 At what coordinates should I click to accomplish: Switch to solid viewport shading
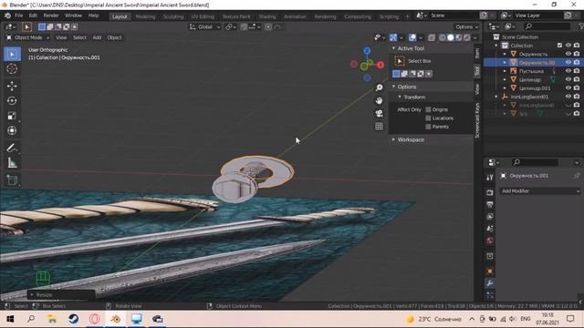point(450,37)
